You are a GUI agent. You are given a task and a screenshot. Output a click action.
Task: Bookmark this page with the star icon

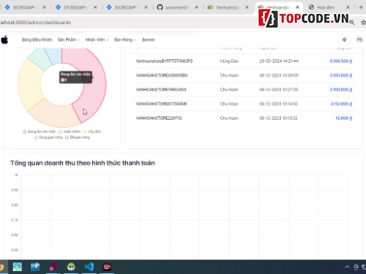(x=363, y=23)
